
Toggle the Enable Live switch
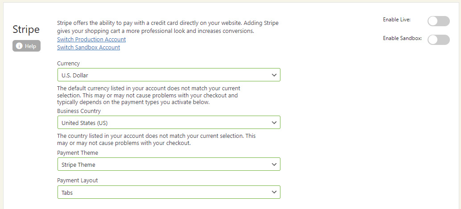[x=438, y=21]
